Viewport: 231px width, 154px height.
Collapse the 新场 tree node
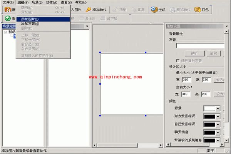click(x=5, y=32)
